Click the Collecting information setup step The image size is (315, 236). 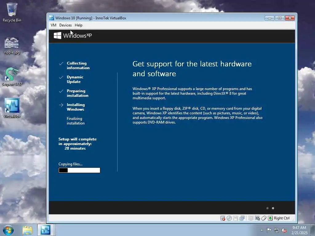click(x=78, y=65)
